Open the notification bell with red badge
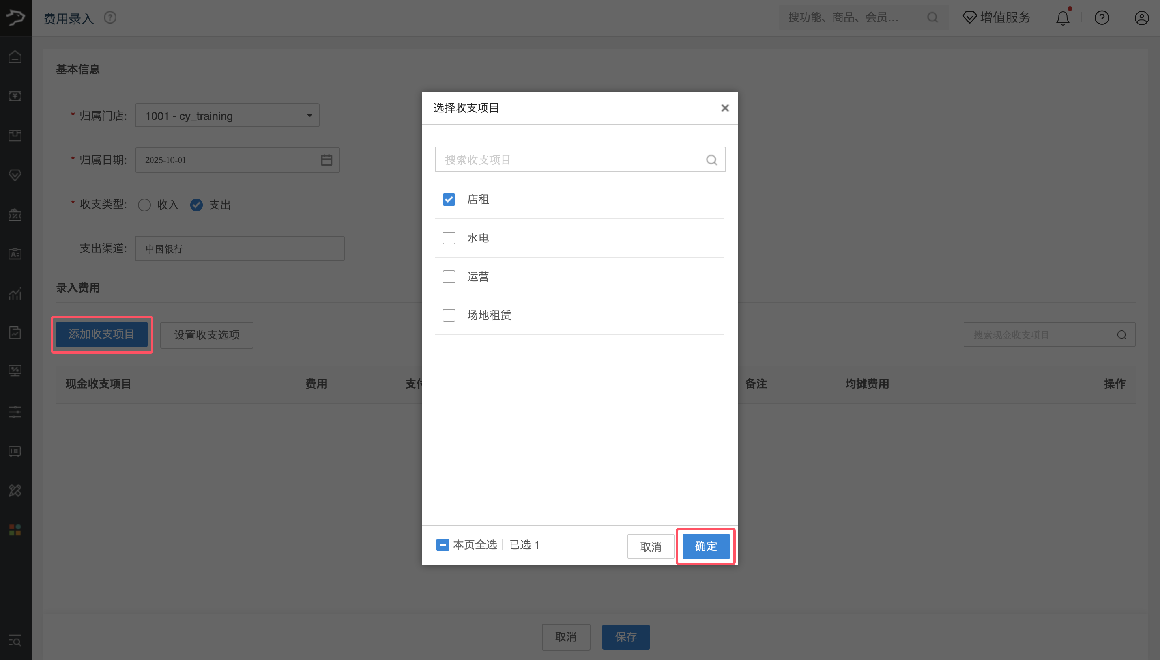The image size is (1160, 660). (1063, 18)
